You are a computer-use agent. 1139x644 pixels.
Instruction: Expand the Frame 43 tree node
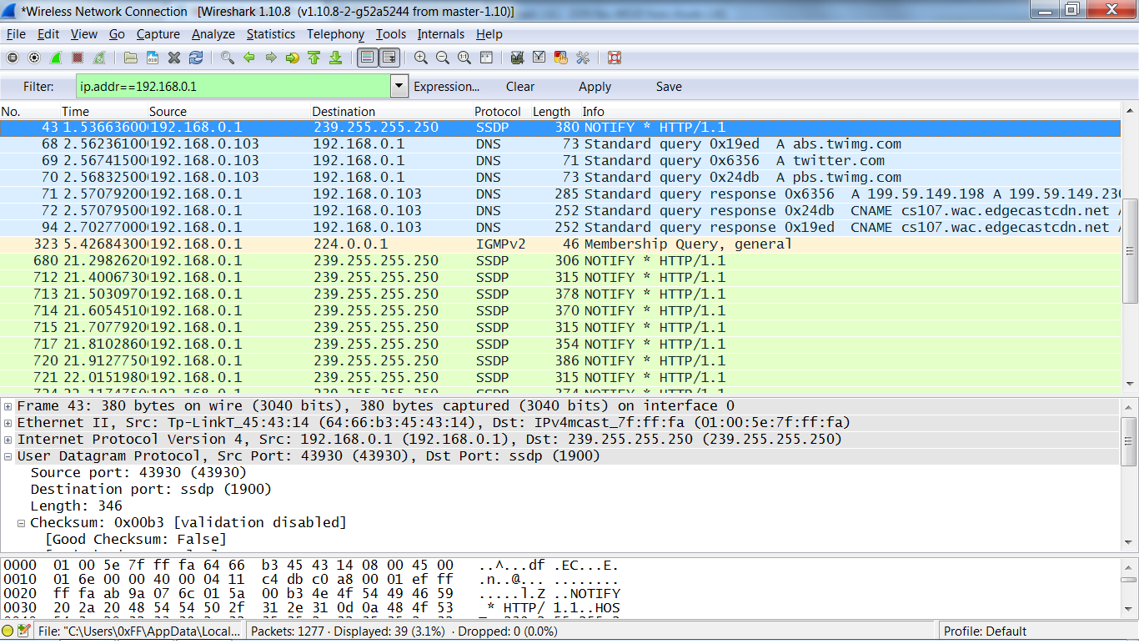coord(8,406)
